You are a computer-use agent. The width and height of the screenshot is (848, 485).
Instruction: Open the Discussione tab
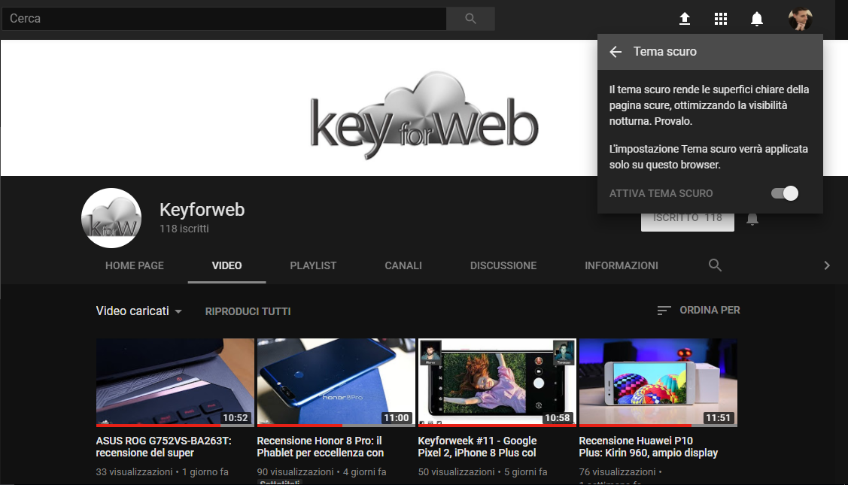503,265
